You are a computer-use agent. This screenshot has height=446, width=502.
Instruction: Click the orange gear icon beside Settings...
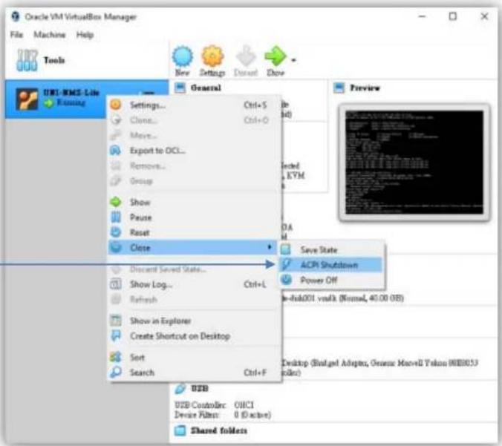click(x=116, y=105)
